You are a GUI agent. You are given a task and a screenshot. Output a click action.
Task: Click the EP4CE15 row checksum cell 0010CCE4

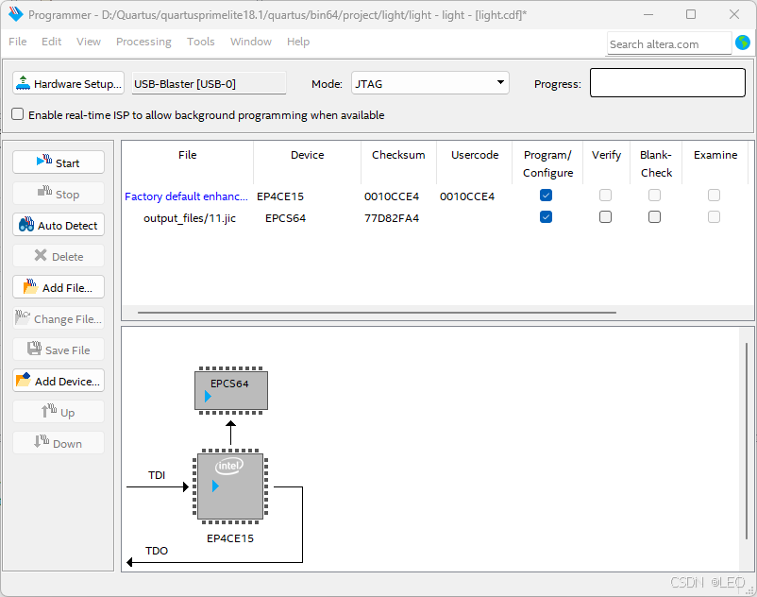point(392,196)
